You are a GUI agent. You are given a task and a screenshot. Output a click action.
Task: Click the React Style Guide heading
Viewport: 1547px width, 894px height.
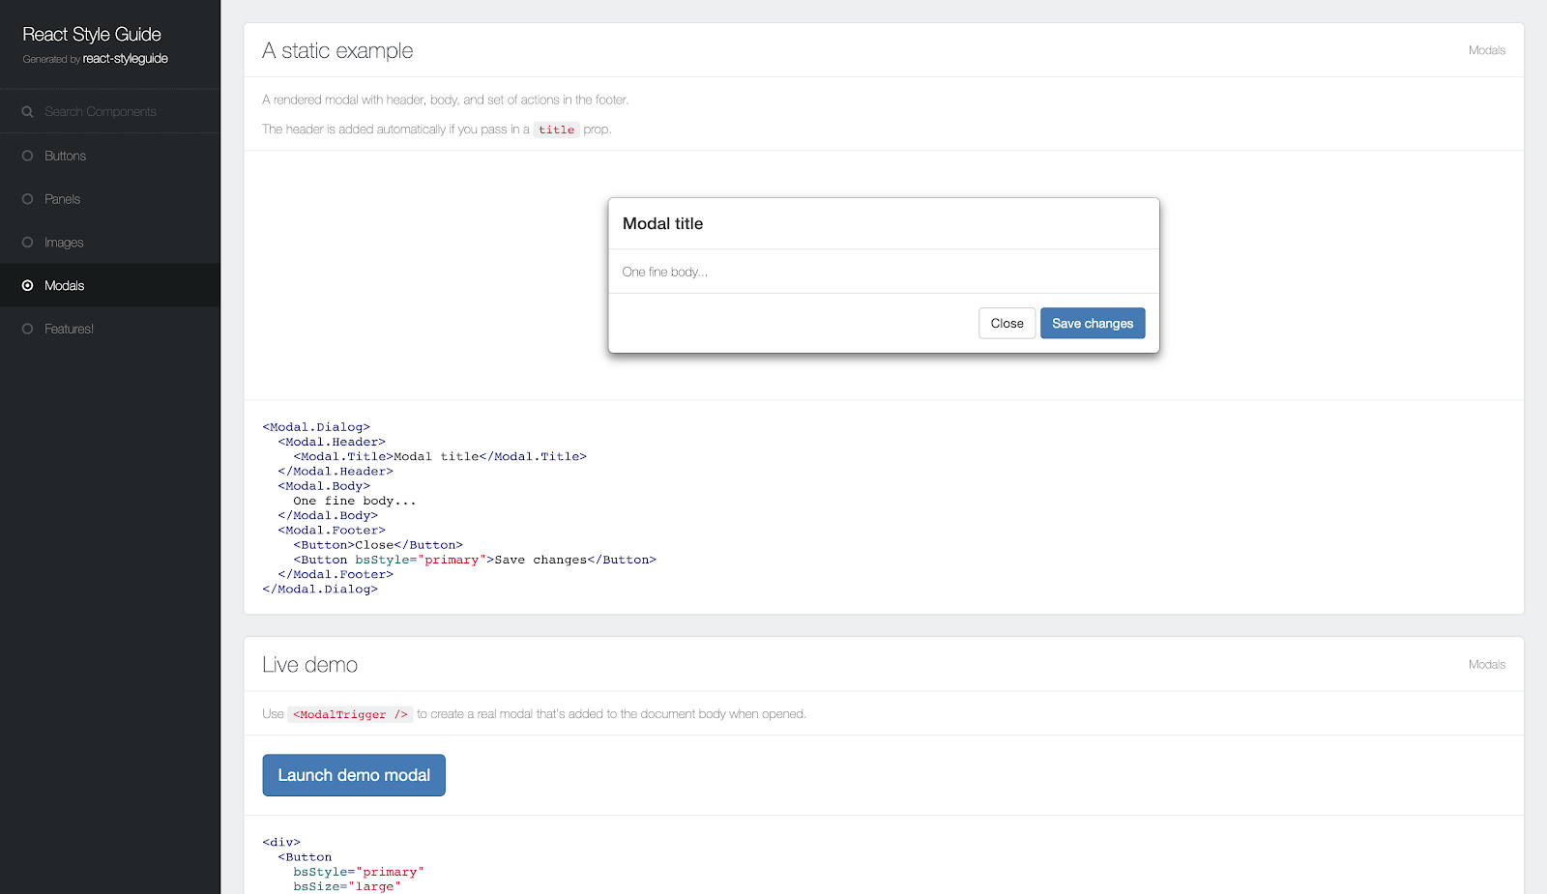90,34
